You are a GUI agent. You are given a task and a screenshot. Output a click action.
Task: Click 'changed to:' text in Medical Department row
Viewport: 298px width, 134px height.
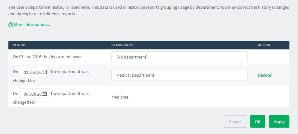(x=24, y=81)
